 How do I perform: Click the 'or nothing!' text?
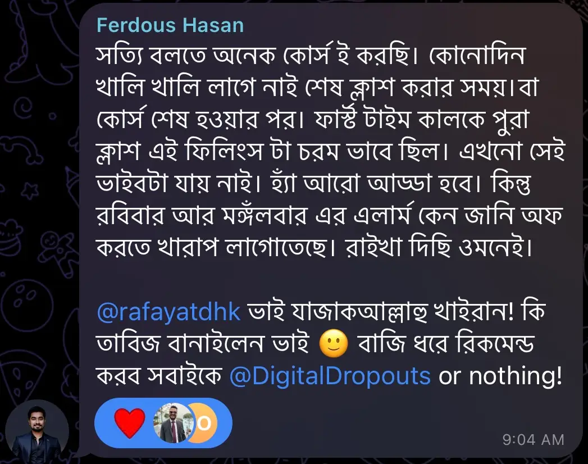click(x=500, y=375)
